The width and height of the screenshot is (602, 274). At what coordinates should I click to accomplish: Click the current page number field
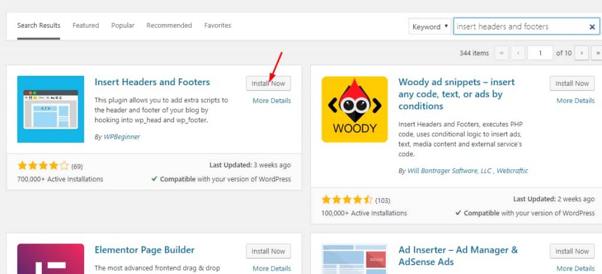pos(540,53)
